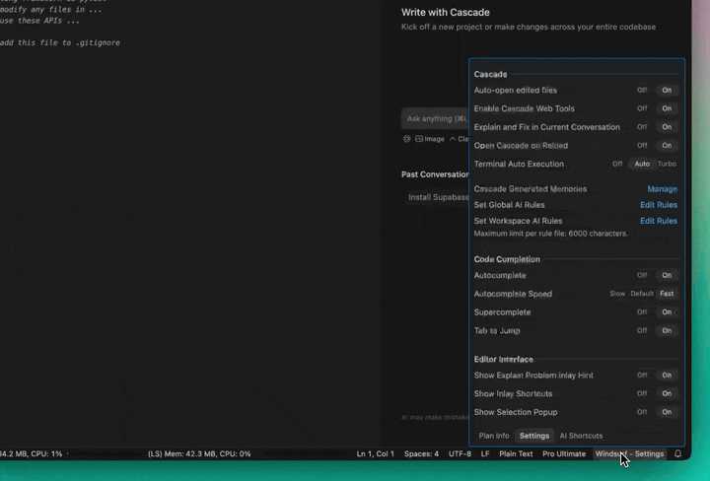Attach an image using the Image button

[x=430, y=139]
